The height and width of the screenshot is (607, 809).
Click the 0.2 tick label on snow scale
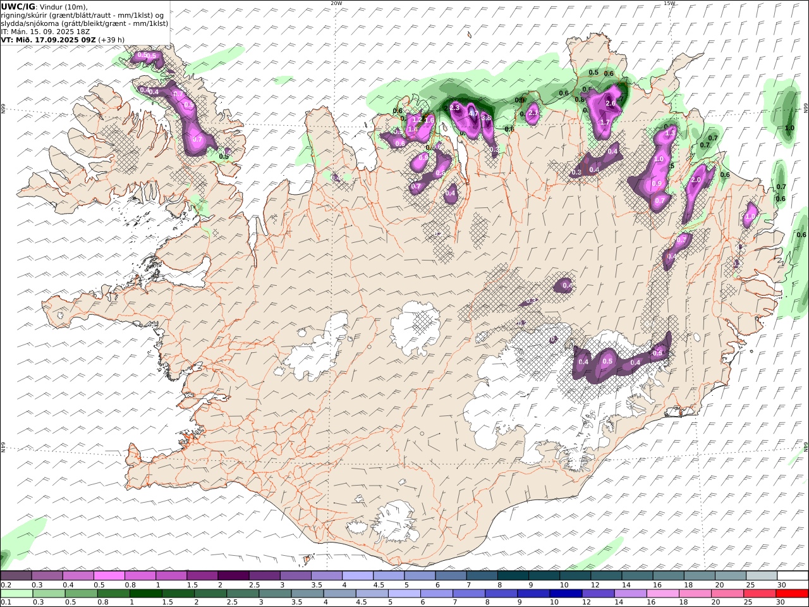[x=6, y=585]
